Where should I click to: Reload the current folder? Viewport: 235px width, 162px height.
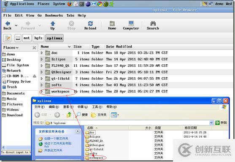coord(90,26)
